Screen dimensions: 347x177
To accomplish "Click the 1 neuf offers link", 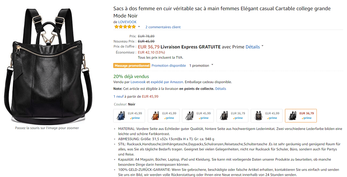I will (118, 96).
